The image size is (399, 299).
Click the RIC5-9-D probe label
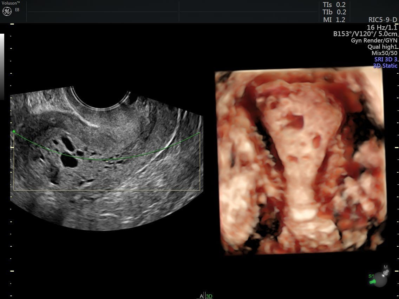click(382, 20)
